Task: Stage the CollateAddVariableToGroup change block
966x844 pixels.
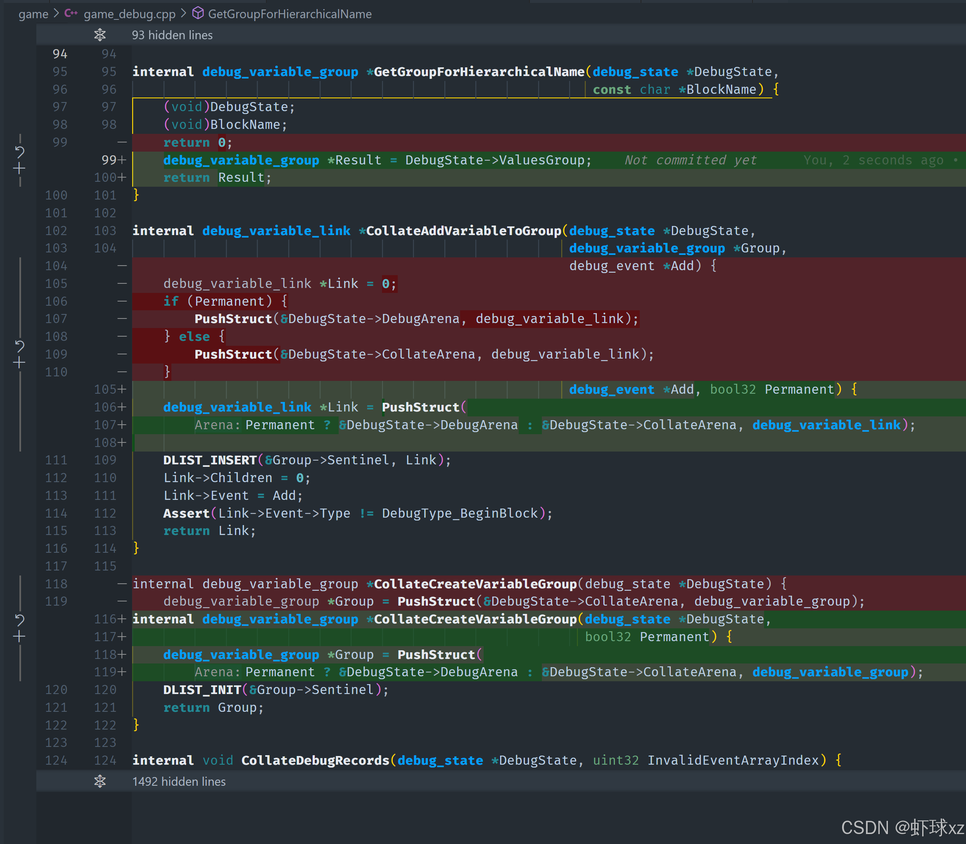Action: point(19,363)
